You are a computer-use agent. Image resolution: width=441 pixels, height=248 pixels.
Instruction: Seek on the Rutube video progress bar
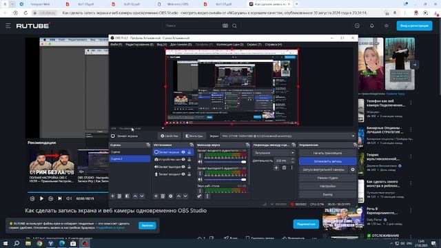(x=68, y=192)
